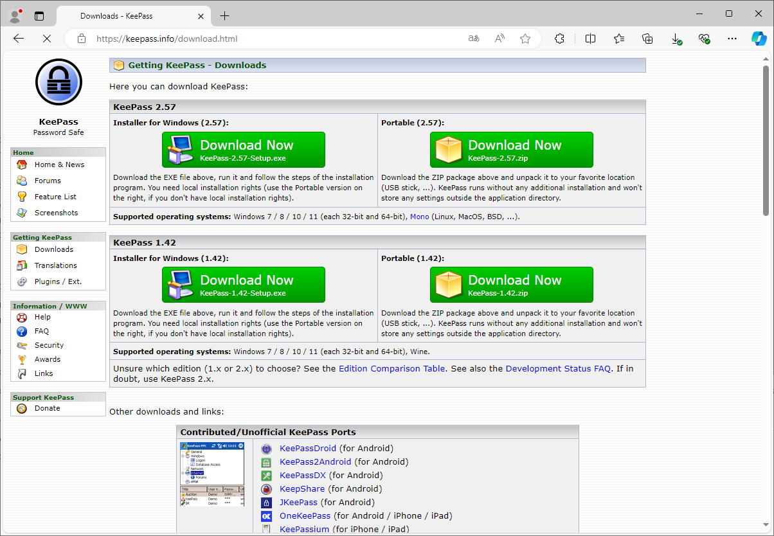Click the KeePassDX app icon
This screenshot has height=536, width=774.
[x=267, y=476]
